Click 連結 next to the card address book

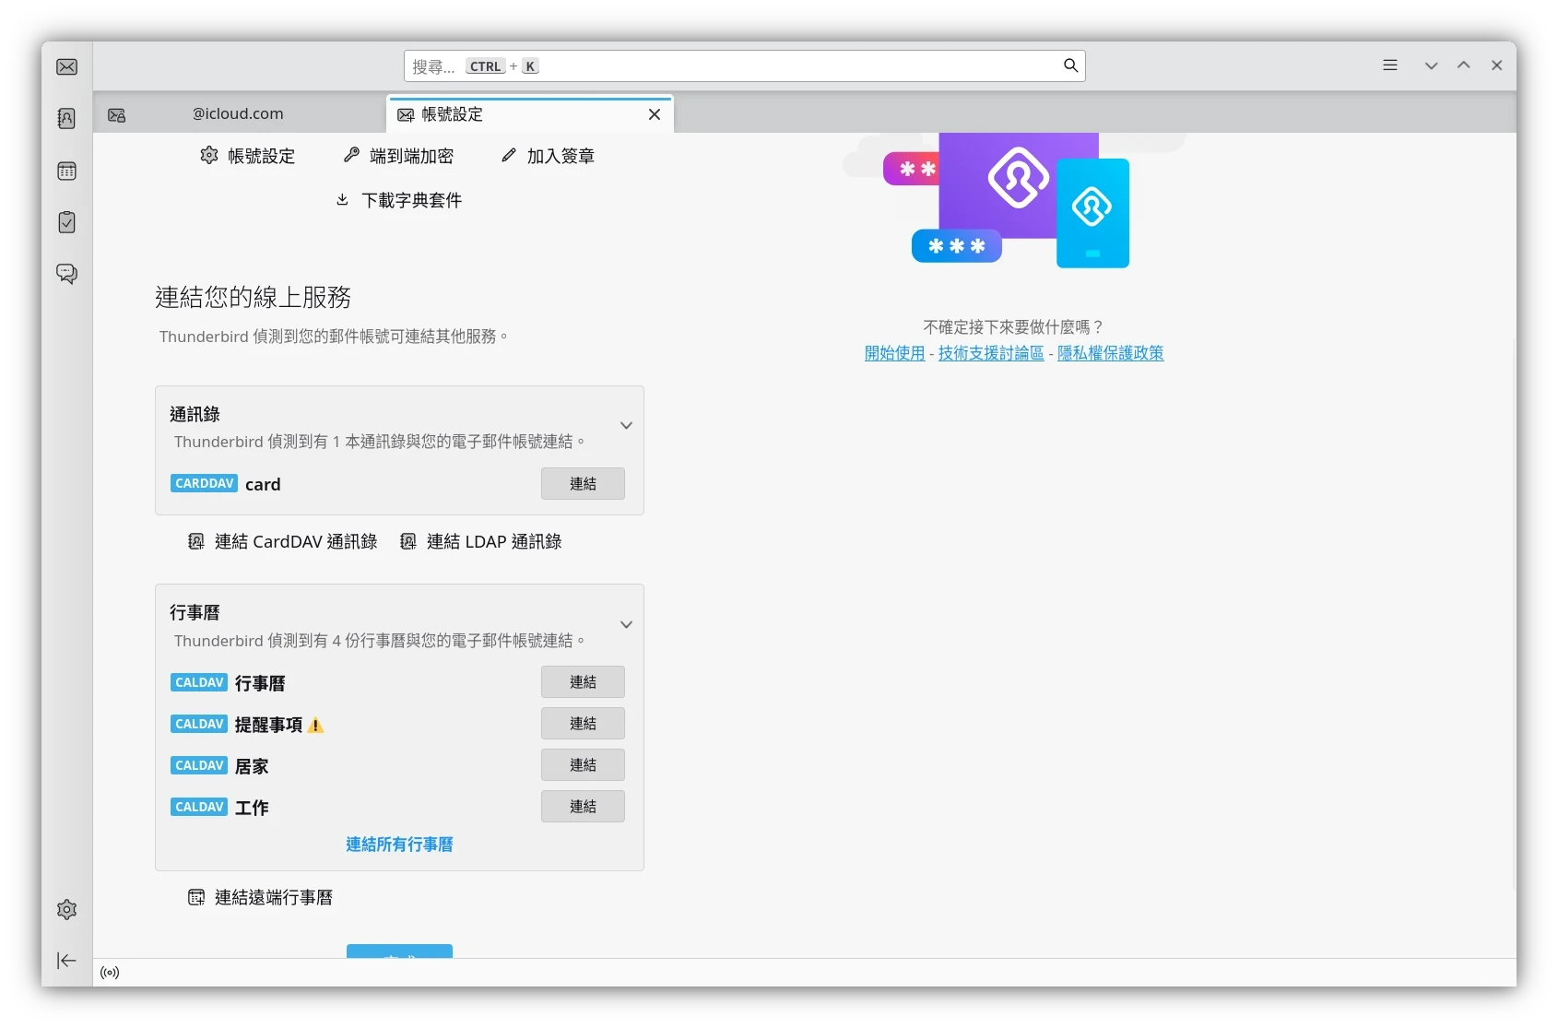(x=582, y=483)
